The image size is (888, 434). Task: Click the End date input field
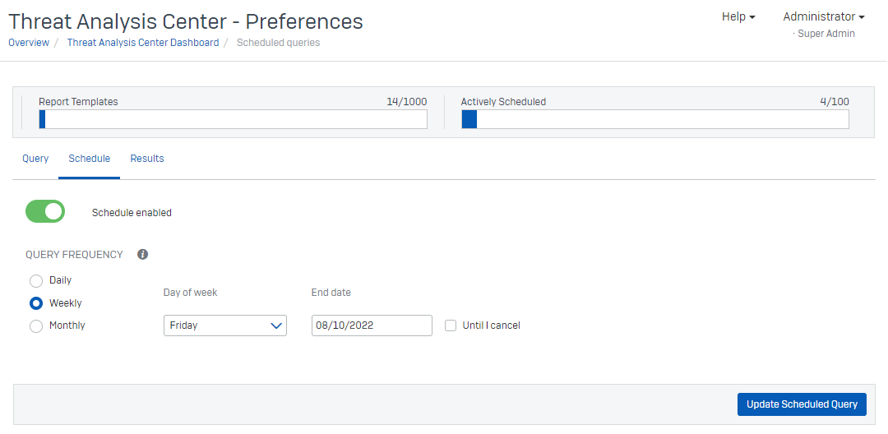tap(372, 325)
